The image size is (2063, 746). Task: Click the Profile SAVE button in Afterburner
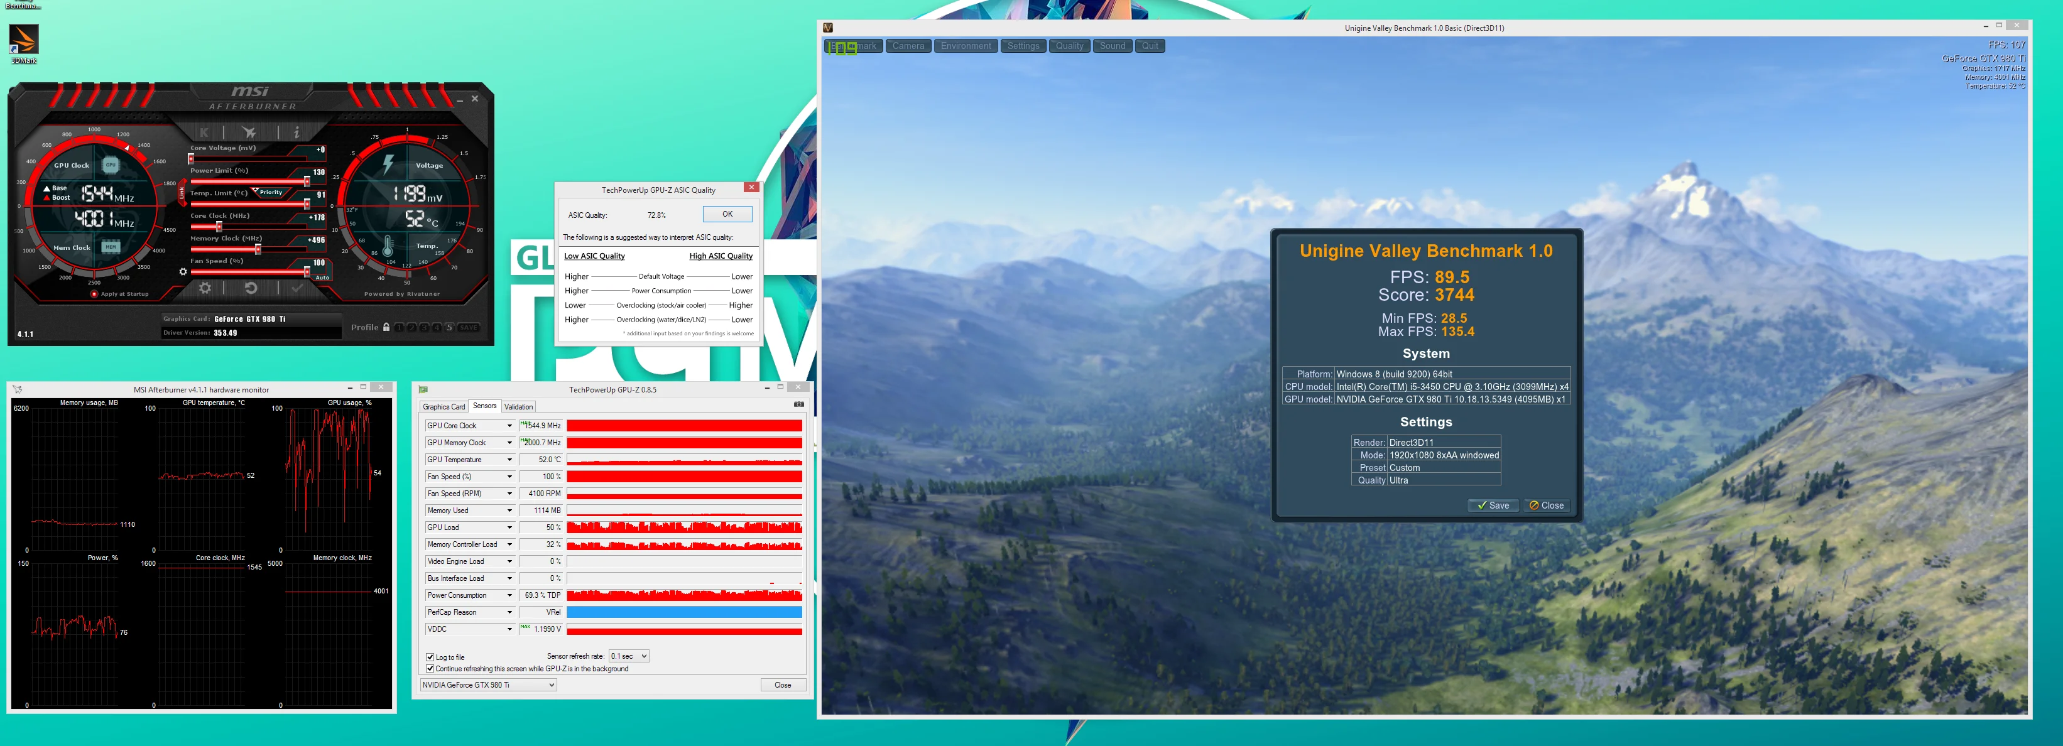click(x=469, y=327)
